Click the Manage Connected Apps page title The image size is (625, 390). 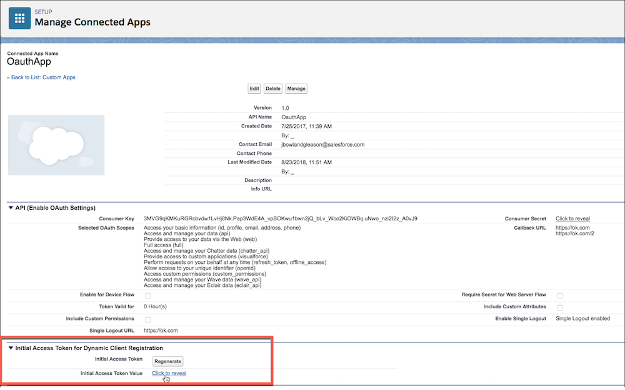[92, 22]
